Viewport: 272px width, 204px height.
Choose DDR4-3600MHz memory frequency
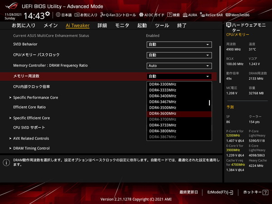(x=179, y=113)
